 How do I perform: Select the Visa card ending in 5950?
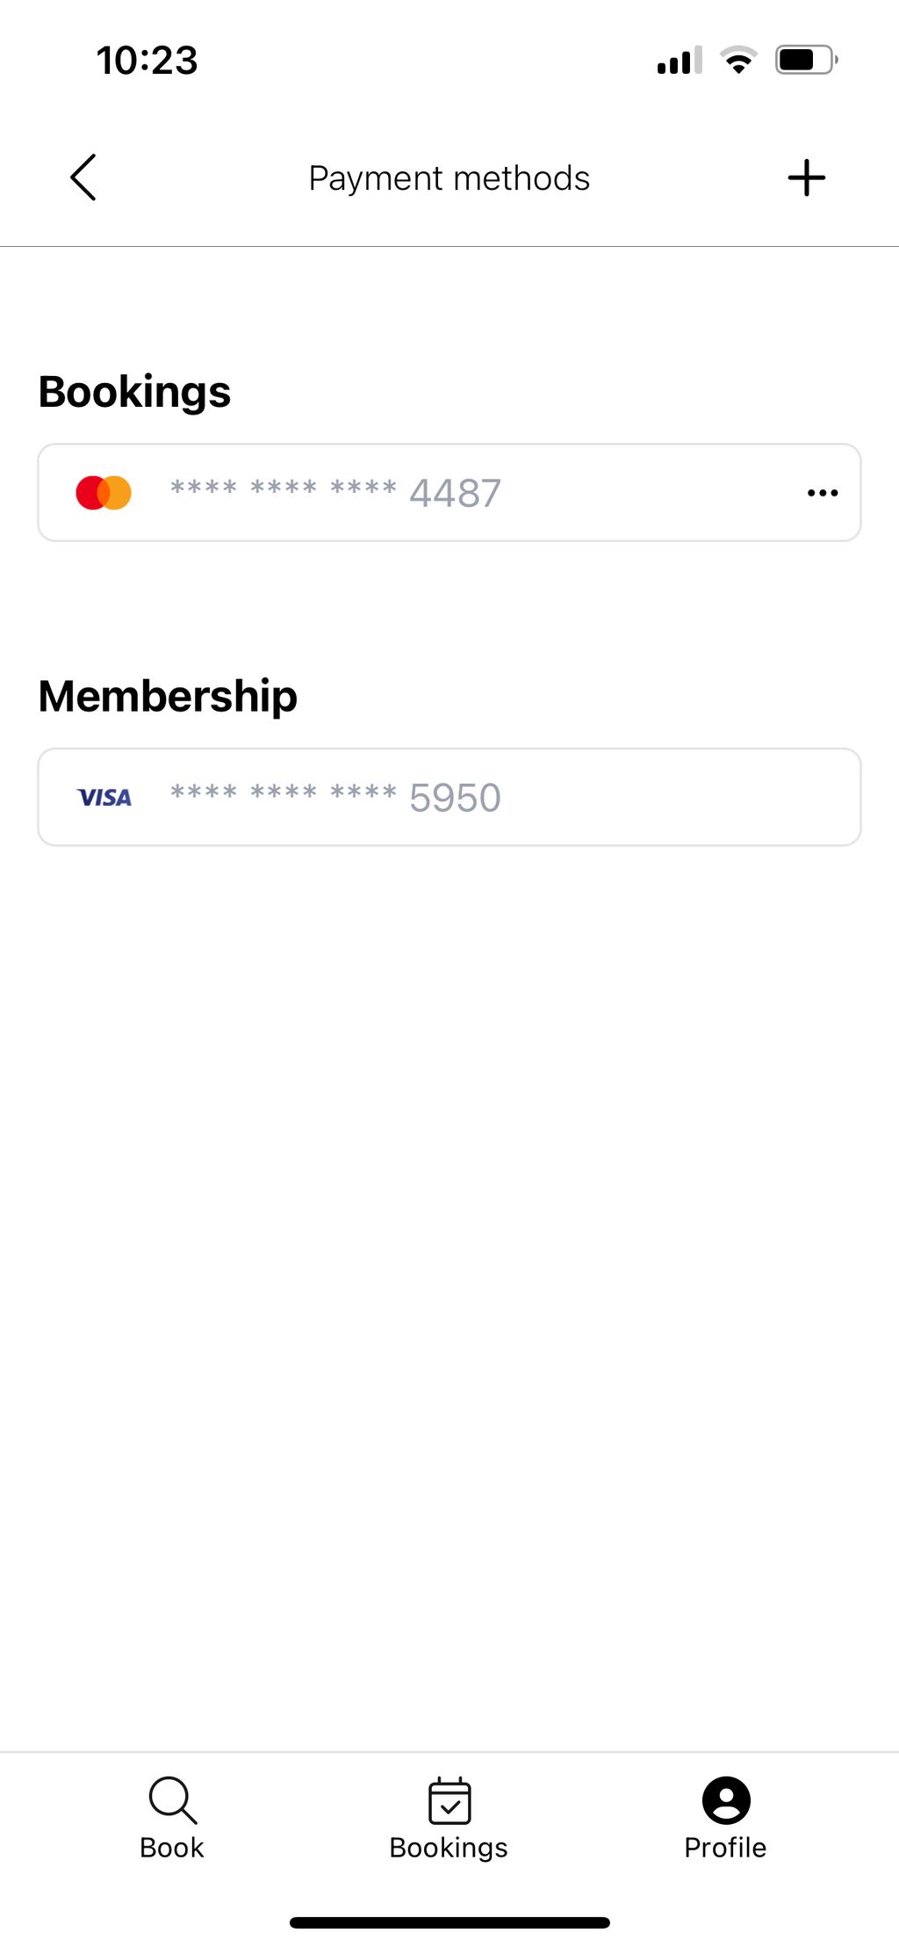pyautogui.click(x=449, y=797)
